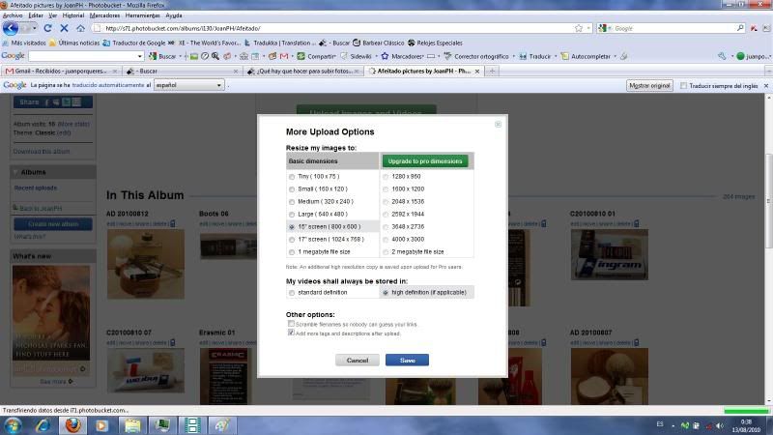Open Últimas noticias bookmark folder

(74, 43)
